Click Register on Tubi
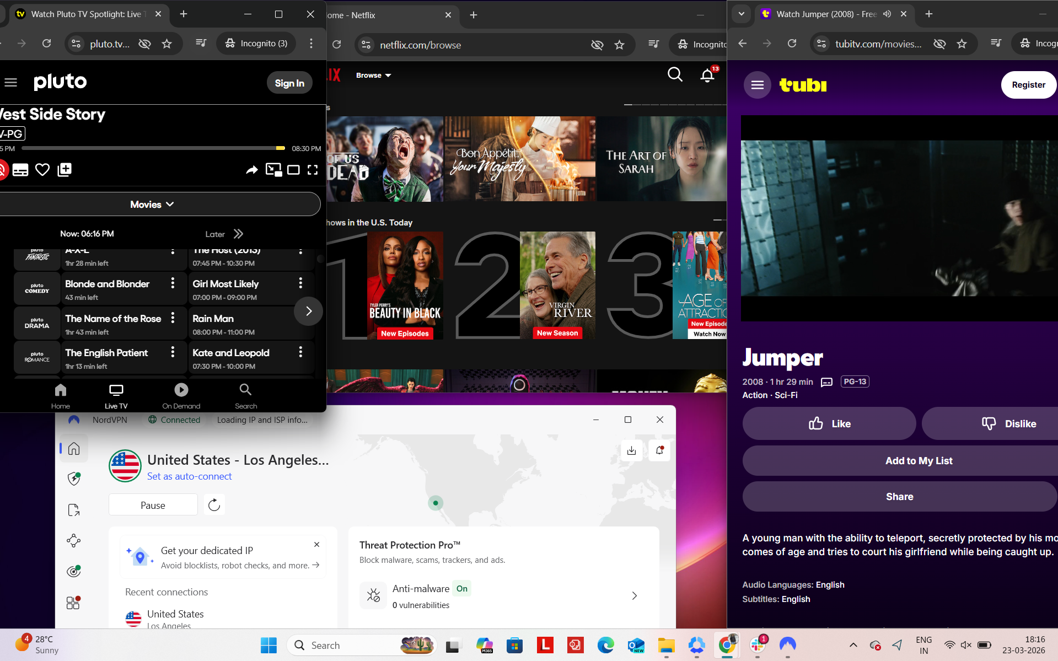Viewport: 1058px width, 661px height. [1028, 85]
